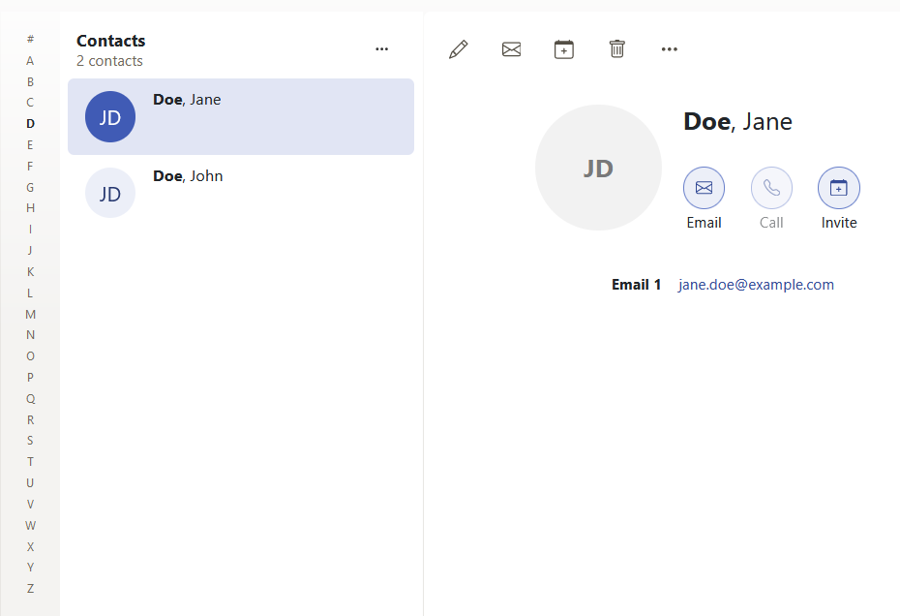Open the more options ellipsis in details toolbar
This screenshot has width=900, height=616.
(670, 49)
